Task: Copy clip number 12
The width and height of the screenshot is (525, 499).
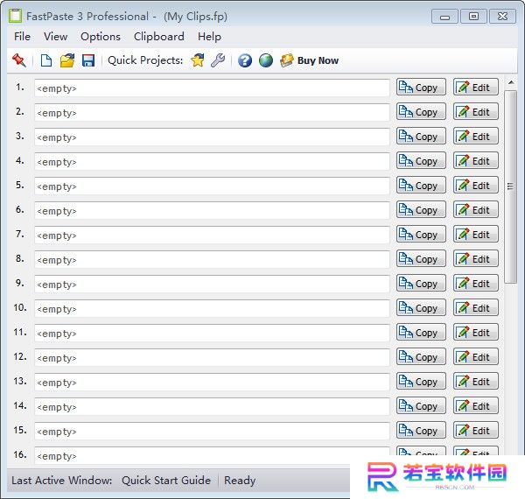Action: pos(421,356)
